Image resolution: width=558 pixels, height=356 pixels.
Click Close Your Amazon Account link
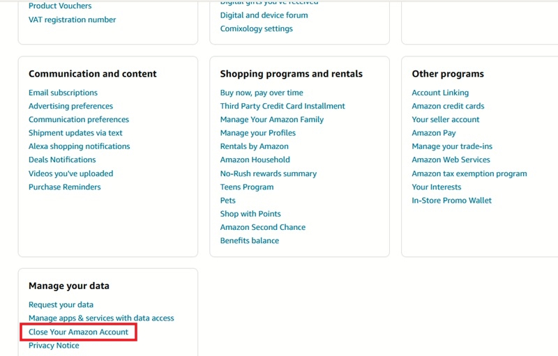point(78,332)
